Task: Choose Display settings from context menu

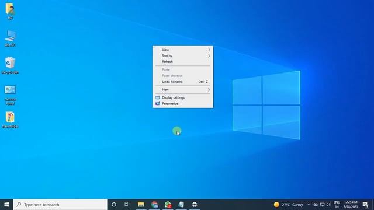Action: point(183,97)
